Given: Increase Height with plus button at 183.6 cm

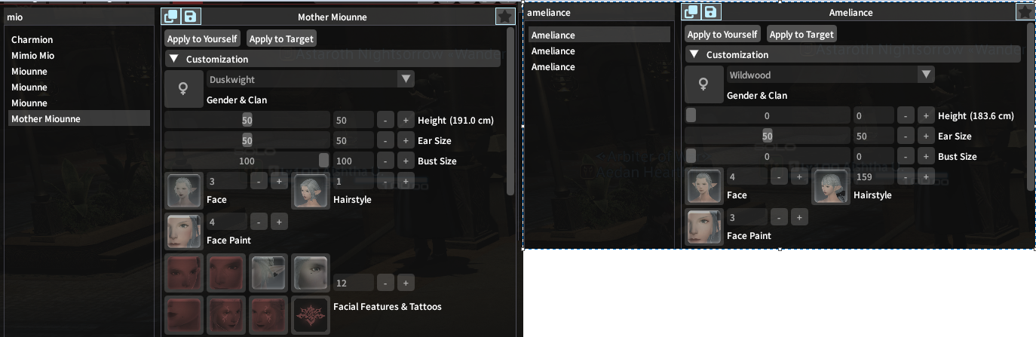Looking at the screenshot, I should (925, 115).
